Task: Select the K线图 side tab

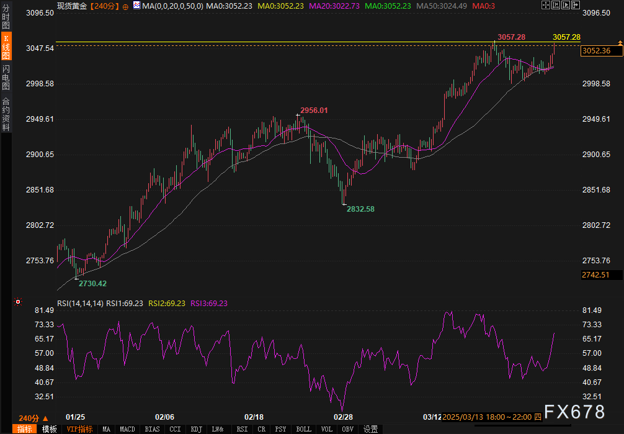Action: 6,48
